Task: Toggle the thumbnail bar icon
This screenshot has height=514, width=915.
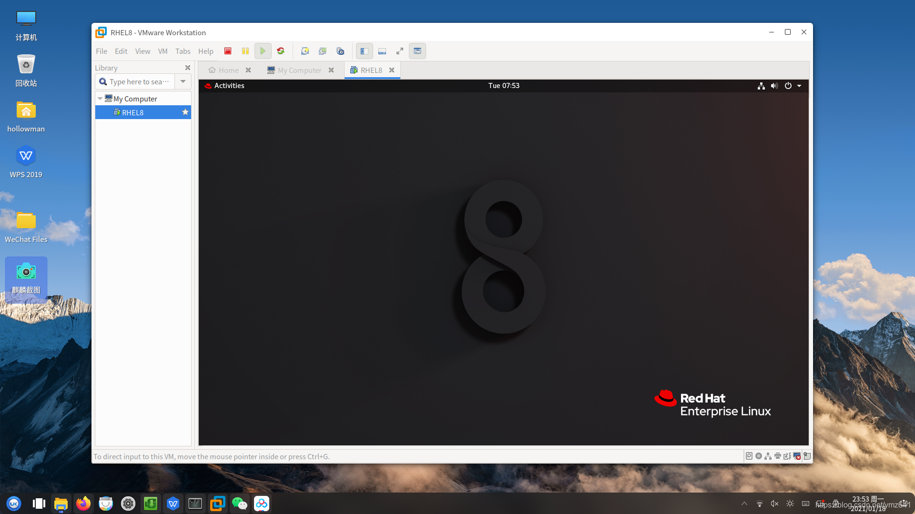Action: [x=382, y=51]
